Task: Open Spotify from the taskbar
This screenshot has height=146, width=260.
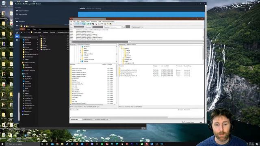Action: tap(102, 144)
